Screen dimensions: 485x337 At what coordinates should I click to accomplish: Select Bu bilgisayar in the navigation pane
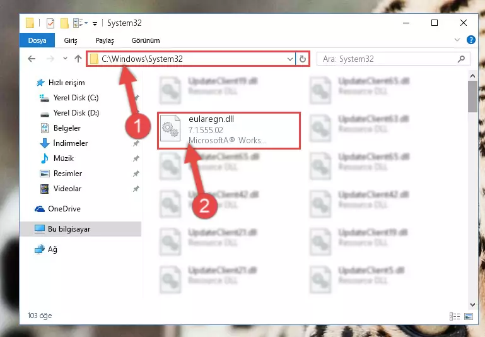pos(80,229)
